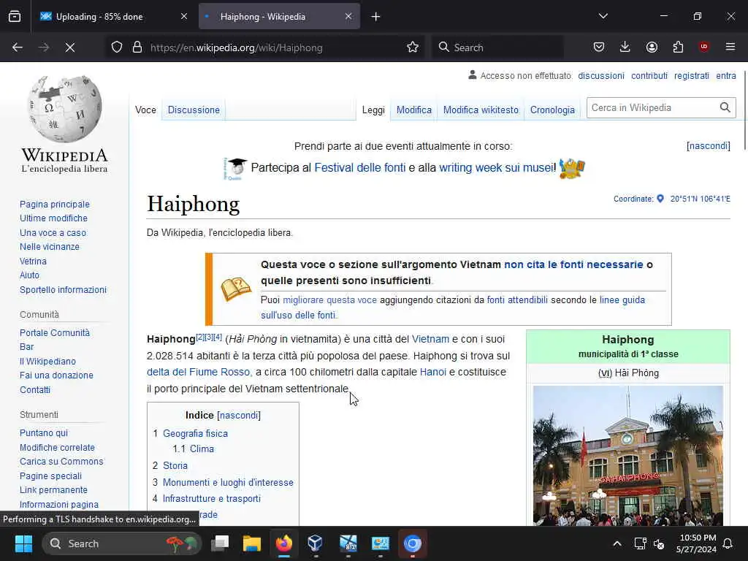Click the coordinates globe pin icon
The width and height of the screenshot is (748, 561).
tap(660, 199)
